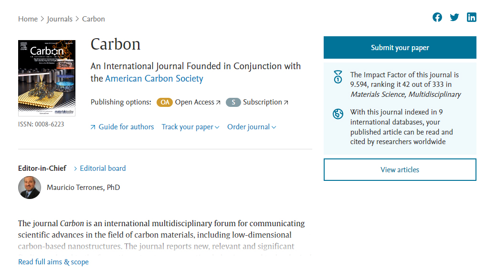
Task: Click the Submit your paper button
Action: 400,47
